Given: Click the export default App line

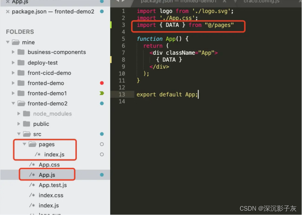Looking at the screenshot, I should coord(167,95).
